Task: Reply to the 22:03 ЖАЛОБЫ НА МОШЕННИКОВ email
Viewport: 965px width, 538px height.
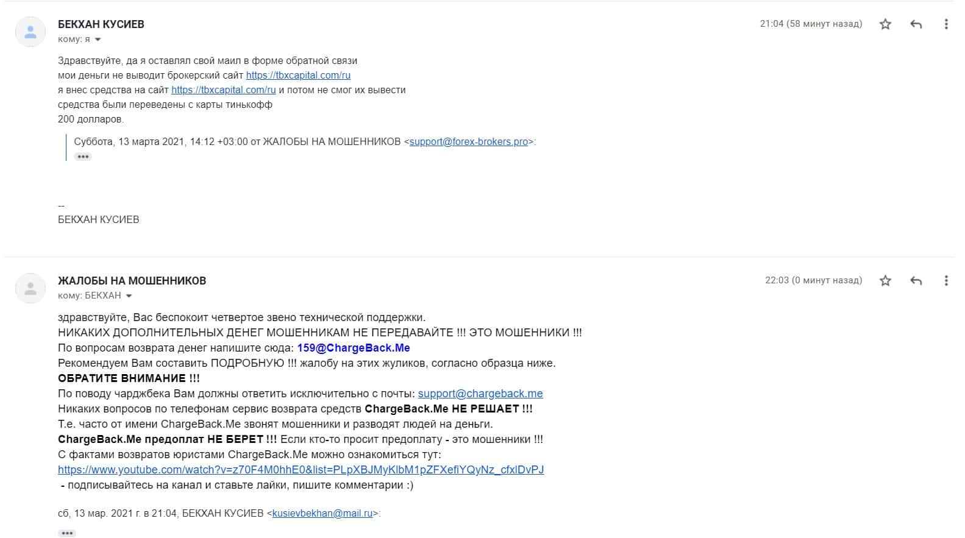Action: coord(916,281)
